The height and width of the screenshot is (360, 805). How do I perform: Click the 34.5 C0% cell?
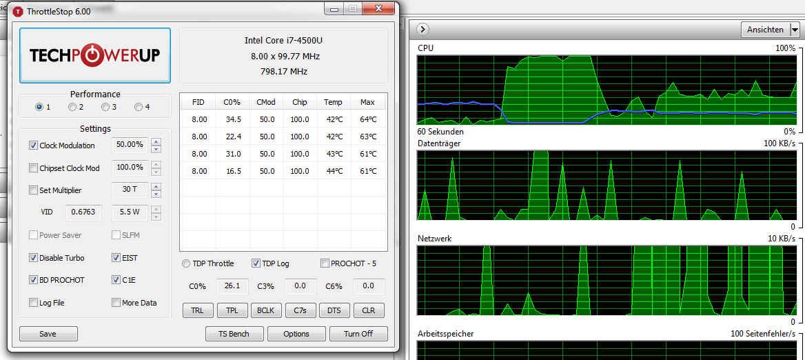pyautogui.click(x=233, y=119)
